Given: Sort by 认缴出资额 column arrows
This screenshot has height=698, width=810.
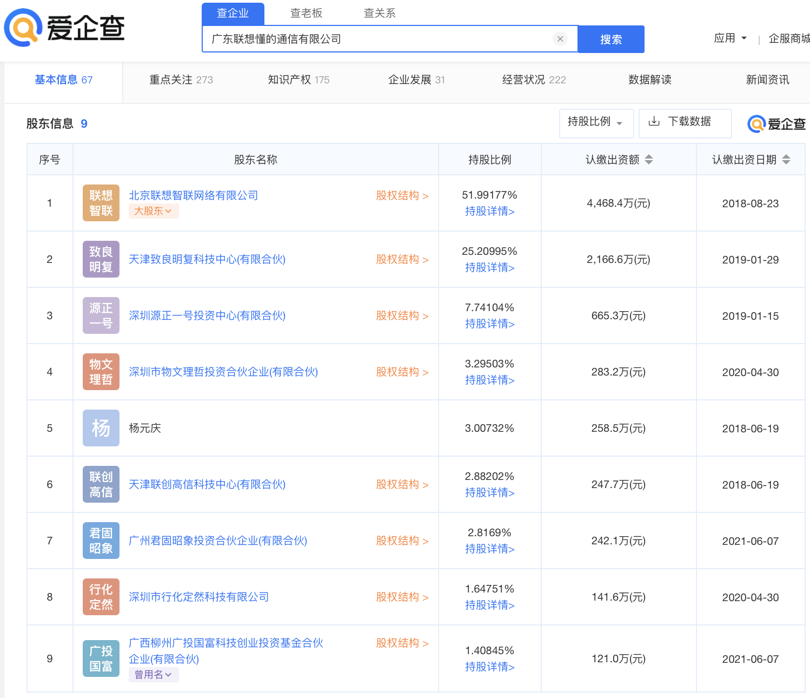Looking at the screenshot, I should [x=649, y=160].
